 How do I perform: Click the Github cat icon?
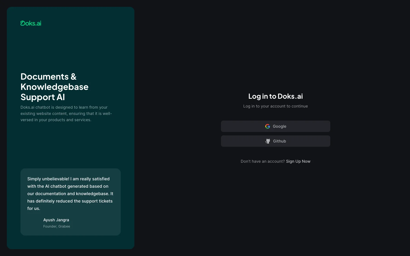click(268, 141)
